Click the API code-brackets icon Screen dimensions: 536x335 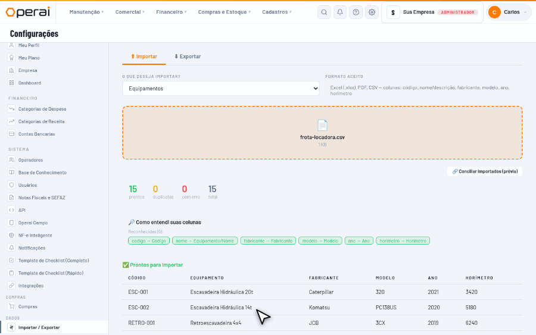click(x=11, y=211)
